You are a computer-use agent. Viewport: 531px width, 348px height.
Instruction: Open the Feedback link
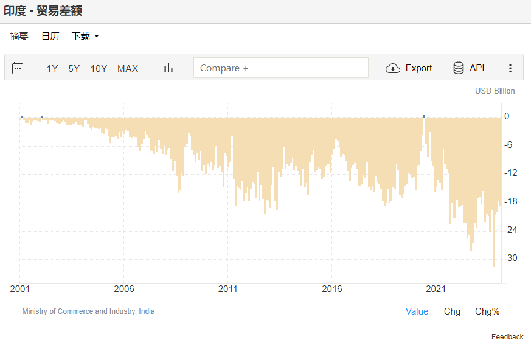(507, 337)
